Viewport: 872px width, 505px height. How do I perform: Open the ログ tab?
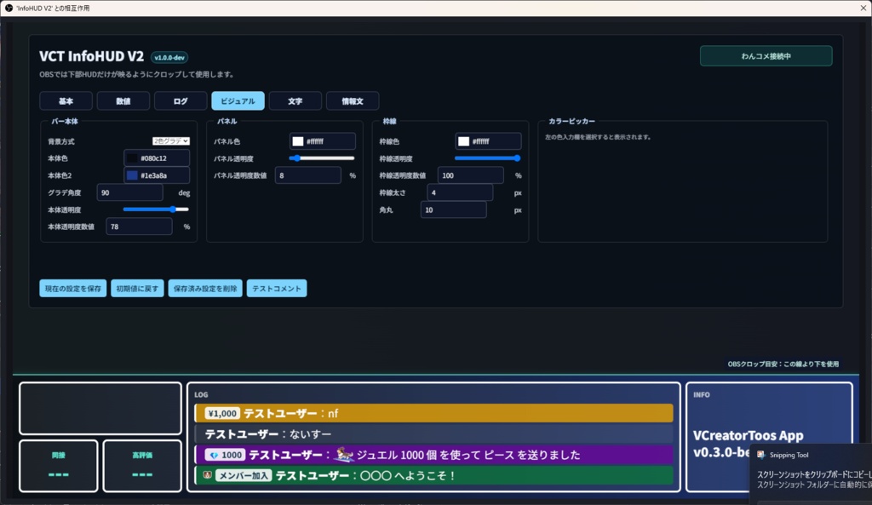(181, 101)
